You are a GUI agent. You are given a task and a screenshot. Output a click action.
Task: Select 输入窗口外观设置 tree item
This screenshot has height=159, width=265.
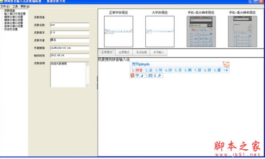[x=15, y=14]
